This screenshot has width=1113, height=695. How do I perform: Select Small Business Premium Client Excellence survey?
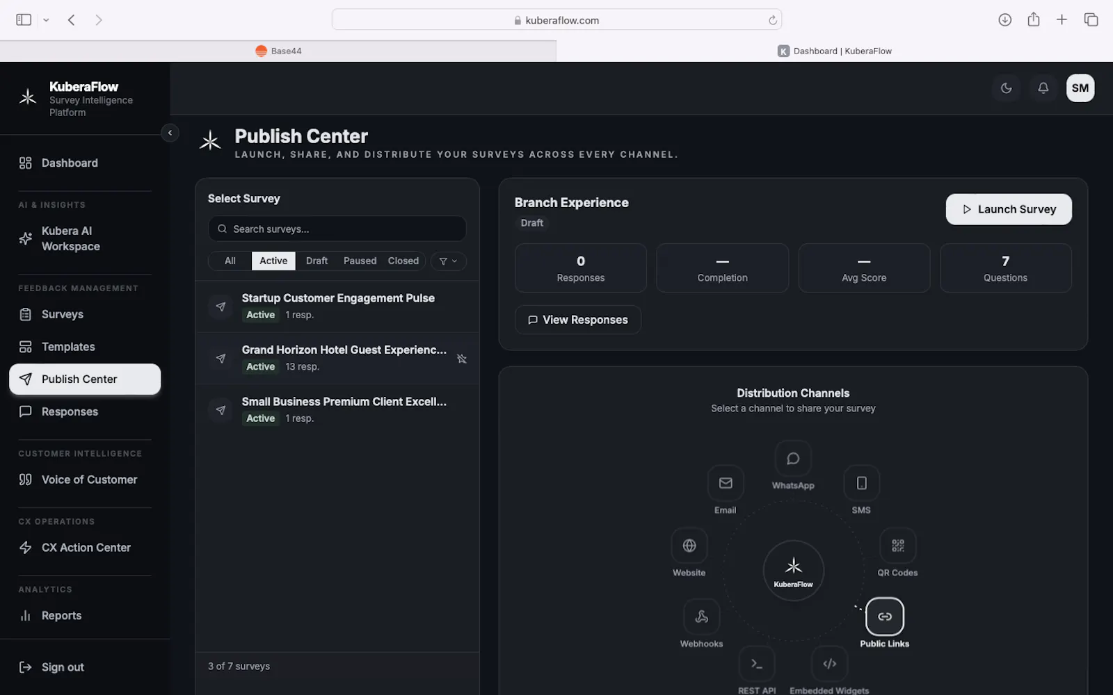337,410
